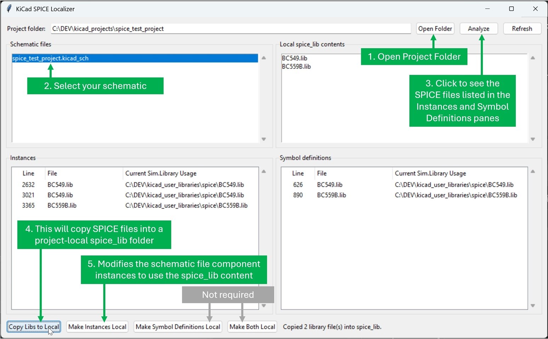Run the Analyze button
The image size is (548, 339).
click(479, 29)
